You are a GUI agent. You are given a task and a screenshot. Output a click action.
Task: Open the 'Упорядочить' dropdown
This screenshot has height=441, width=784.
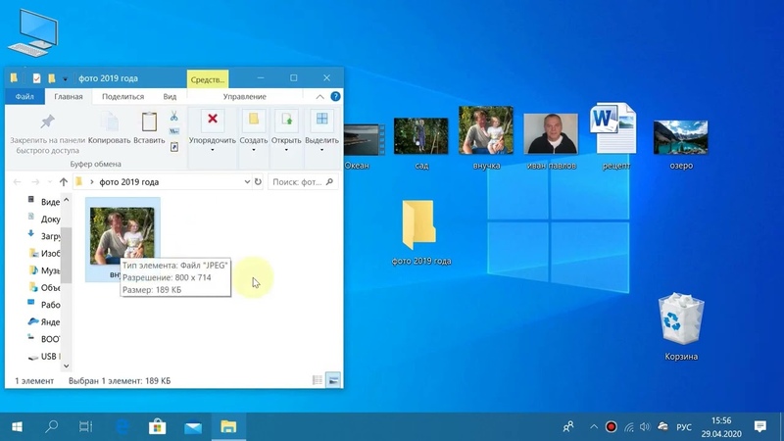click(213, 140)
